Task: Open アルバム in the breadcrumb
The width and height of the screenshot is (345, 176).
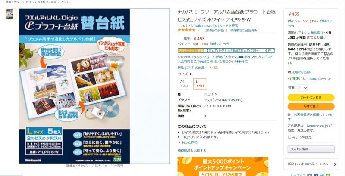Action: 66,2
